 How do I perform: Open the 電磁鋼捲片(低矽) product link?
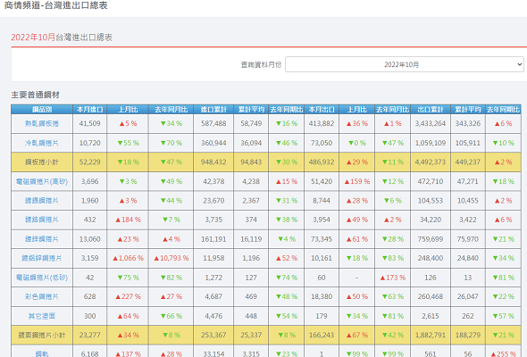click(42, 278)
